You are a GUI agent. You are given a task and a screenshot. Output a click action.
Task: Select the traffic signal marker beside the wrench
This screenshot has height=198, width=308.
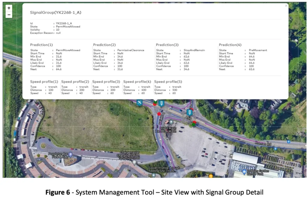(162, 103)
